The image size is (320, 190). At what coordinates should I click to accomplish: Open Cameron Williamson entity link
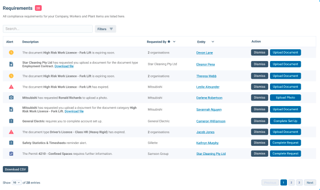[x=211, y=121]
